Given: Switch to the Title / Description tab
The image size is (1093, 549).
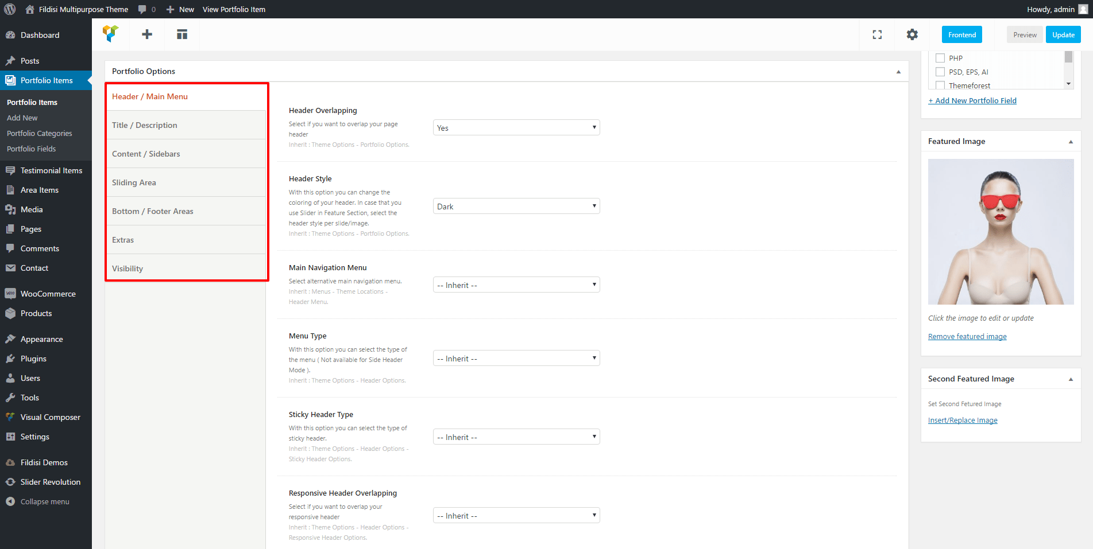Looking at the screenshot, I should [186, 125].
